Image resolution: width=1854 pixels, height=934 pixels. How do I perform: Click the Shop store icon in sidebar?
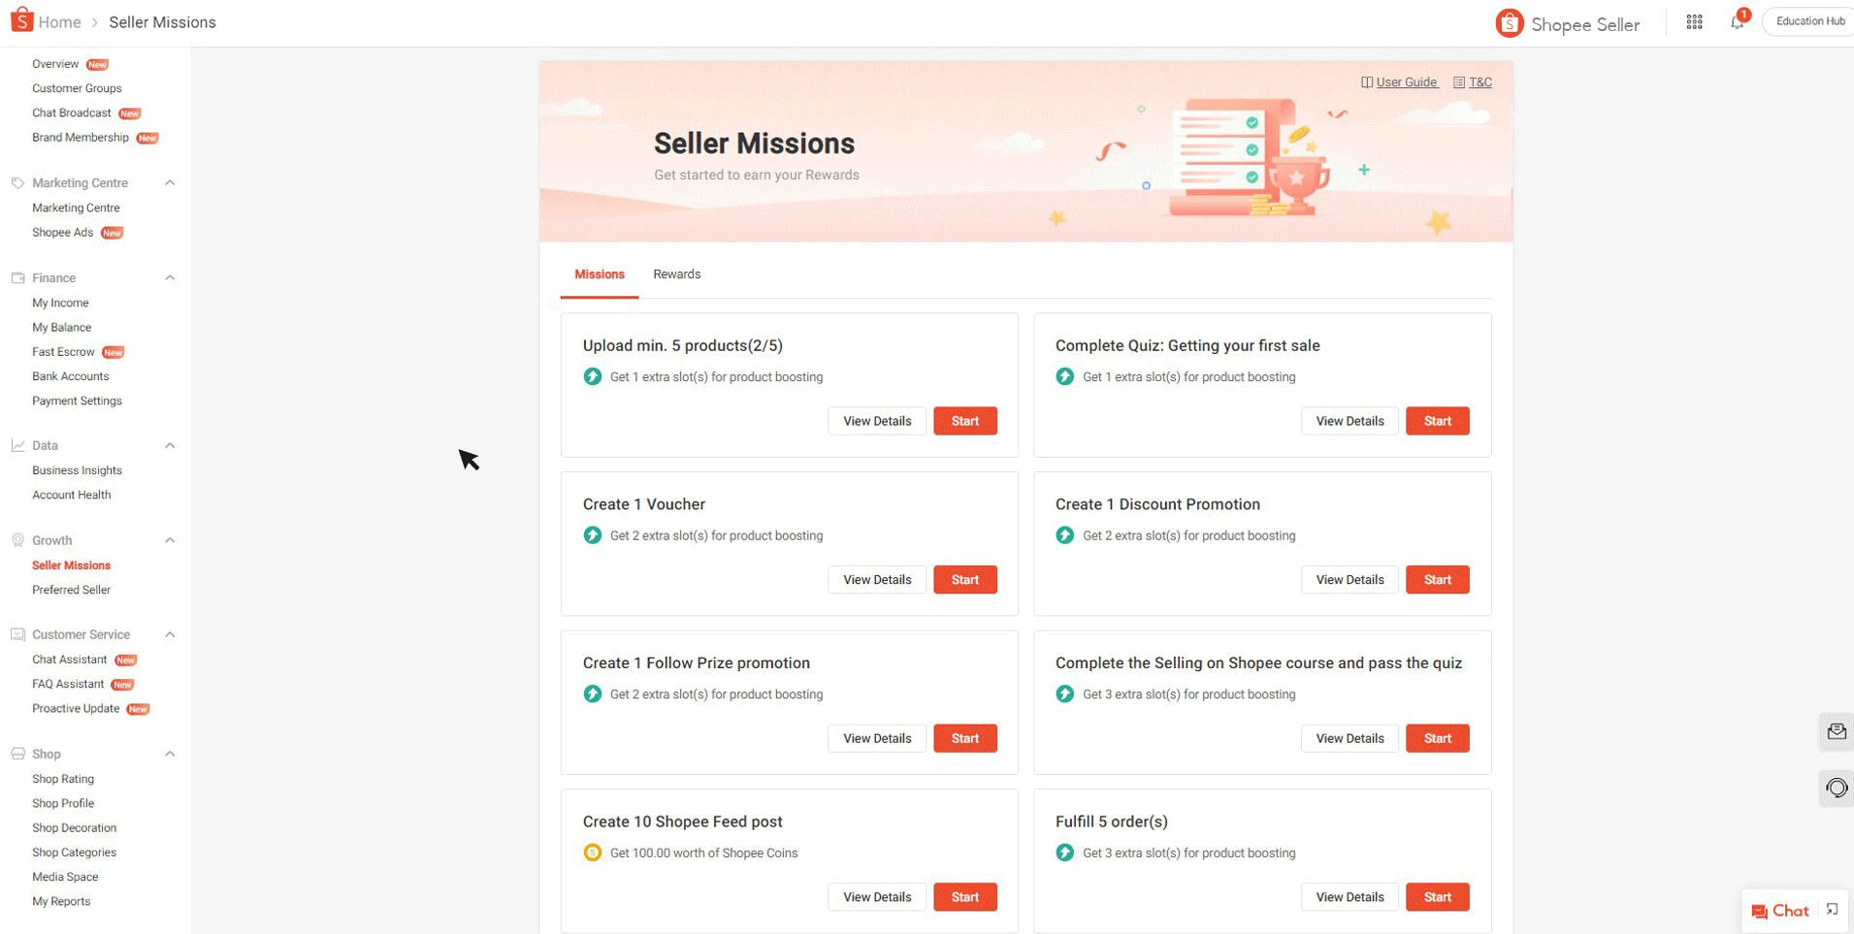[17, 754]
